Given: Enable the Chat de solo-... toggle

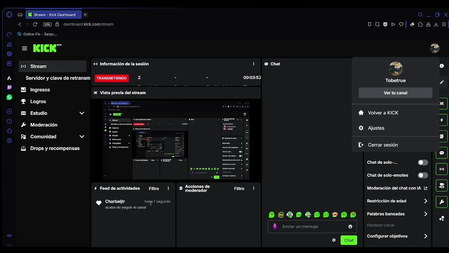Looking at the screenshot, I should [x=423, y=162].
